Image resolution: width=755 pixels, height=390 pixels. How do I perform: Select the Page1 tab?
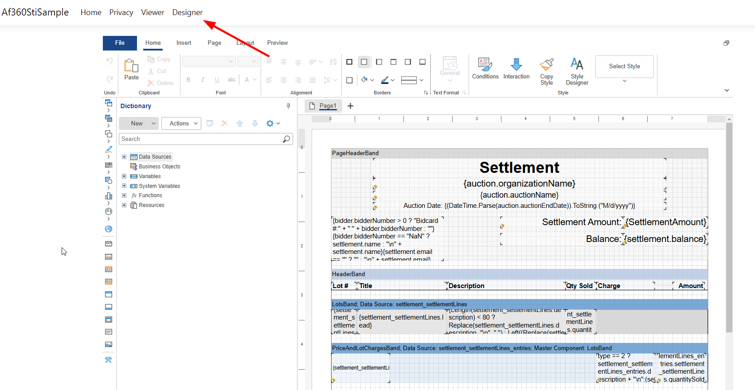[x=323, y=106]
